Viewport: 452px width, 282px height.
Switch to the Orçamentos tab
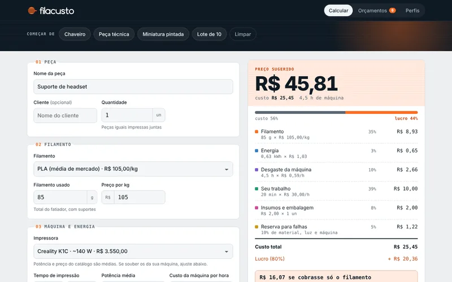[376, 10]
